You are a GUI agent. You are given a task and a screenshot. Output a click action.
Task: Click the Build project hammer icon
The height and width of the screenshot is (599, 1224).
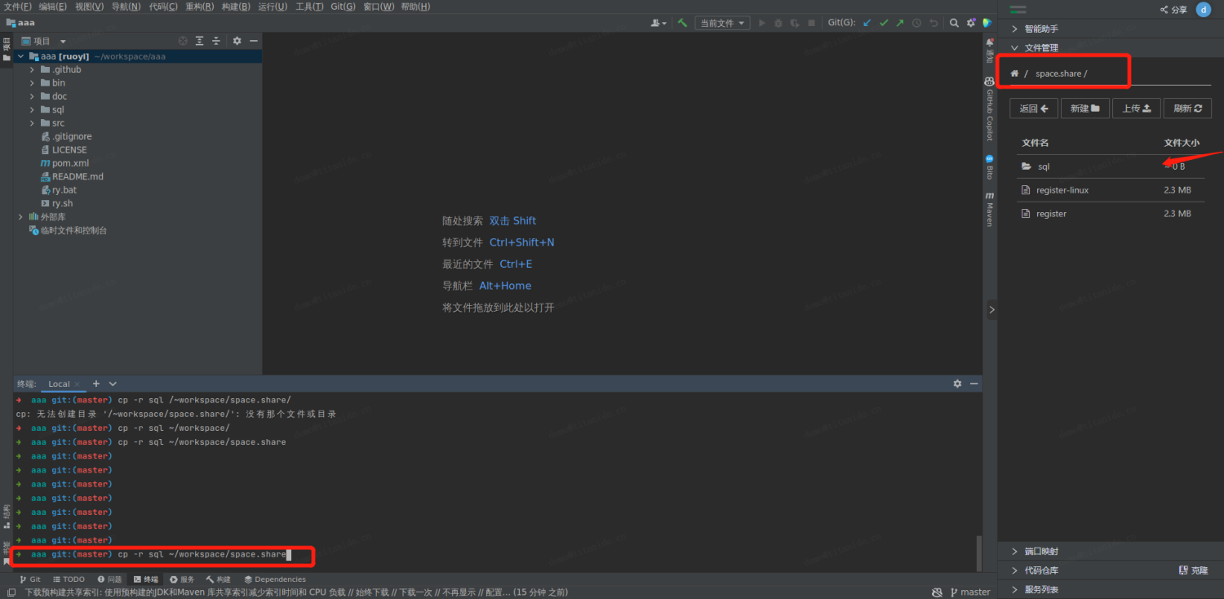click(x=682, y=23)
